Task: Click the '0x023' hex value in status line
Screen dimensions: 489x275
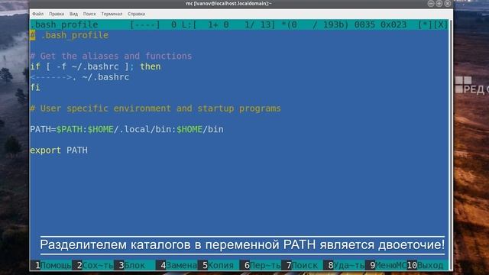Action: tap(393, 24)
